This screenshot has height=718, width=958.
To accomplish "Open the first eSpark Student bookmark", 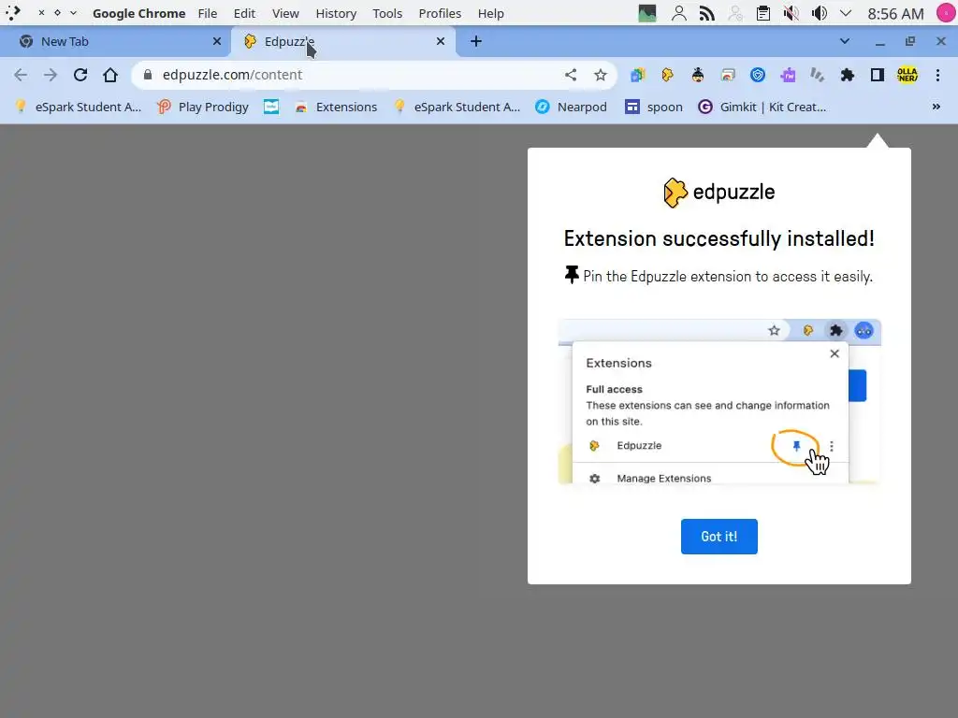I will tap(79, 107).
